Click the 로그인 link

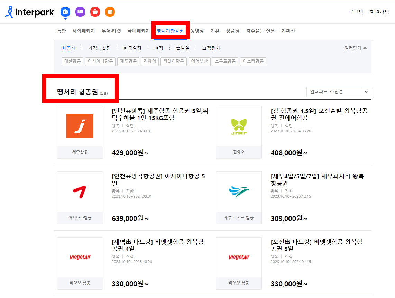coord(356,11)
